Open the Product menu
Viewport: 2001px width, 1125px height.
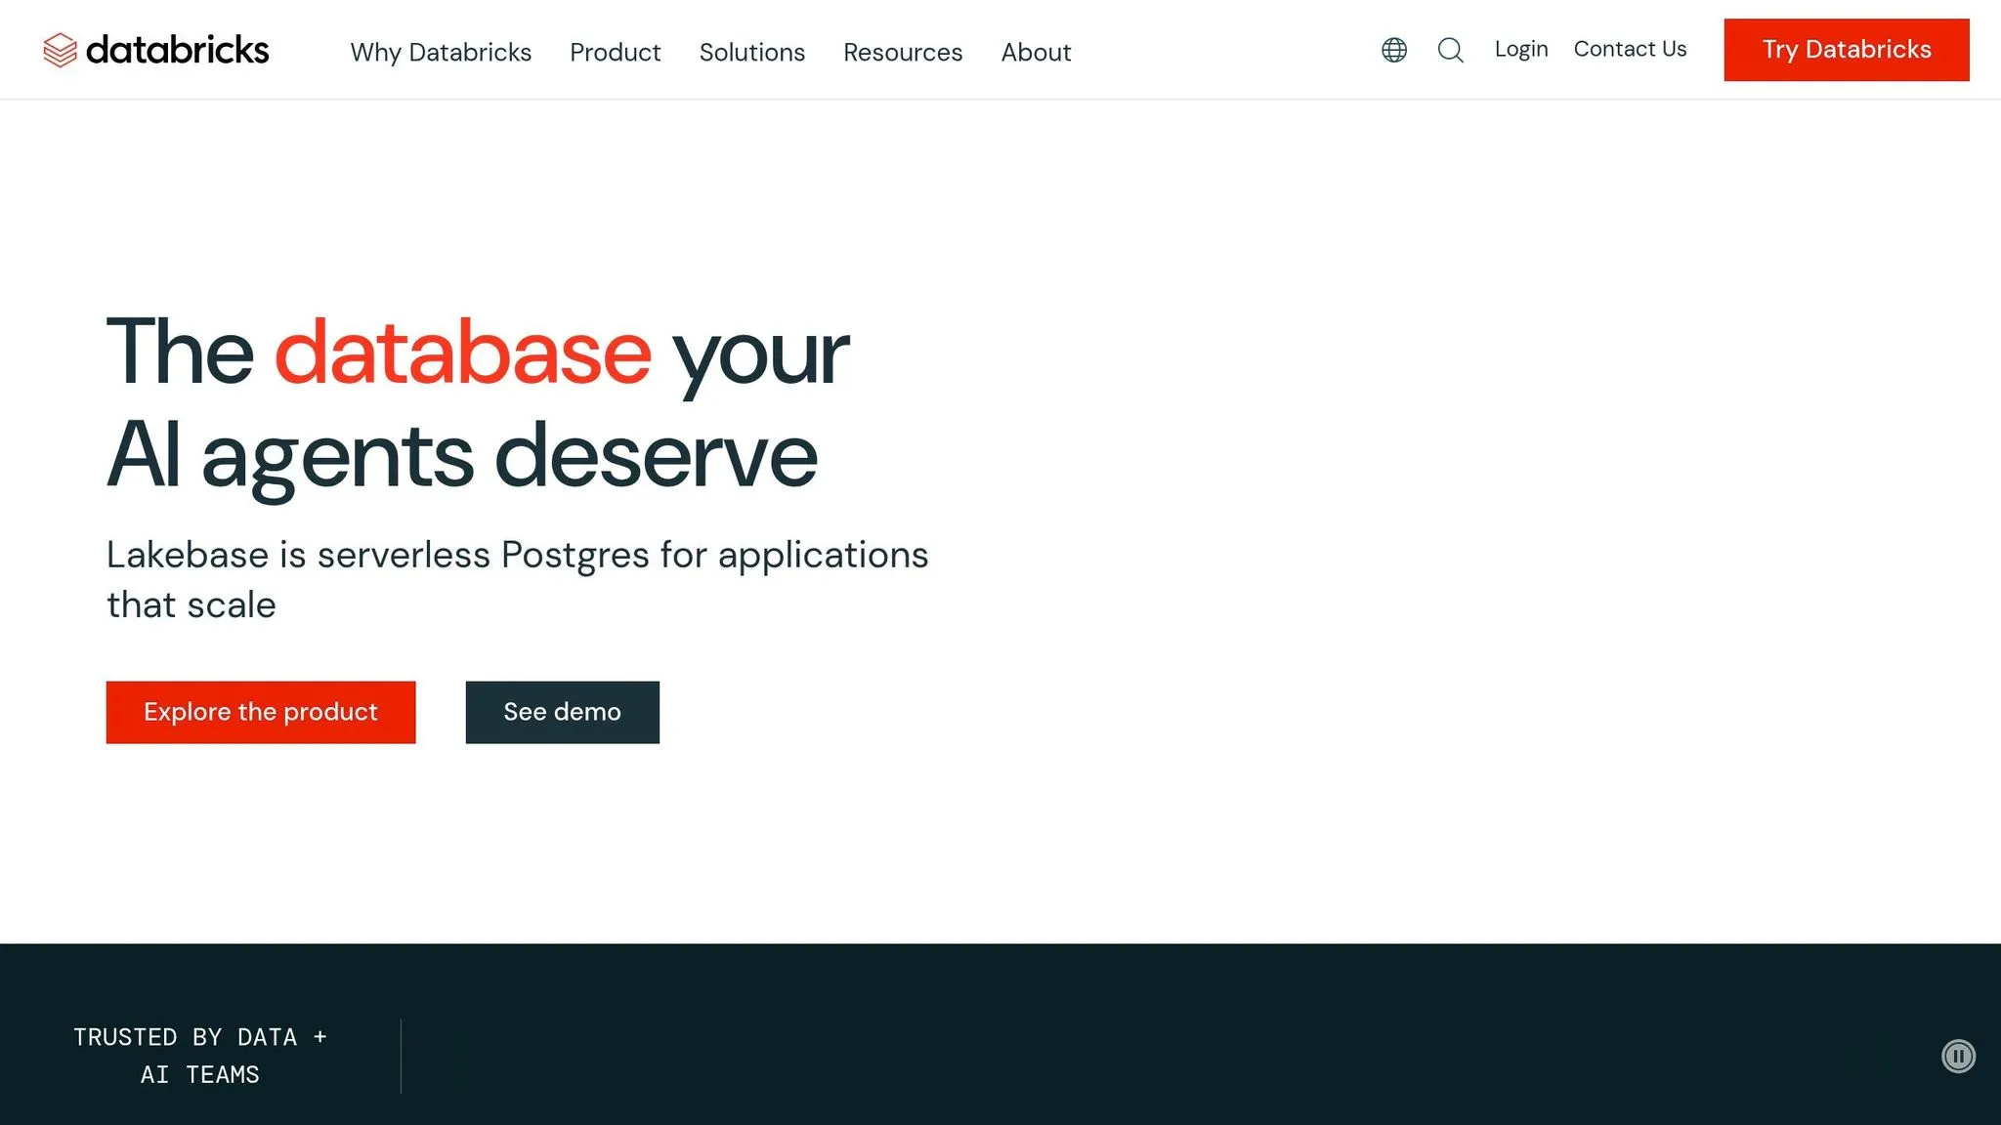(616, 52)
